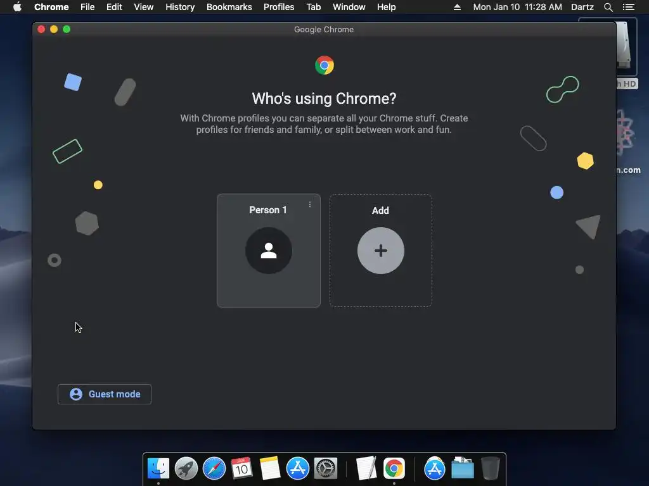
Task: Open Notes from the dock
Action: [x=270, y=469]
